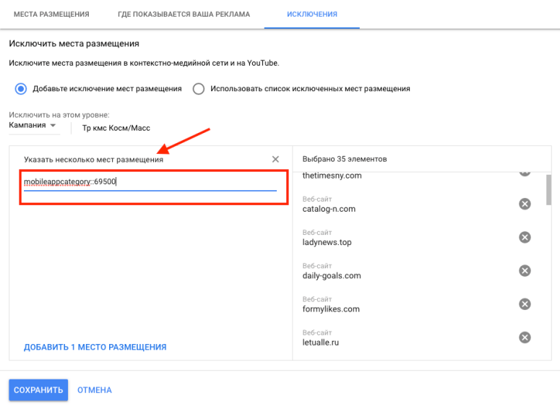Click the Тр кмс Косм/Масс campaign name
Screen dimensions: 560x409
[x=116, y=128]
